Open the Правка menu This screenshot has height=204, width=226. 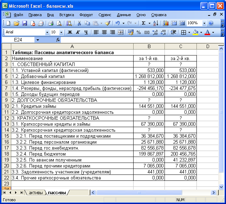35,15
